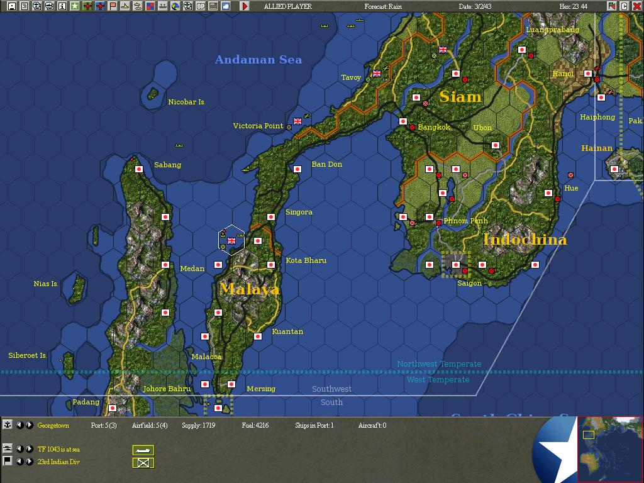Click right arrow beside TF 1043
This screenshot has width=644, height=483.
[x=29, y=449]
